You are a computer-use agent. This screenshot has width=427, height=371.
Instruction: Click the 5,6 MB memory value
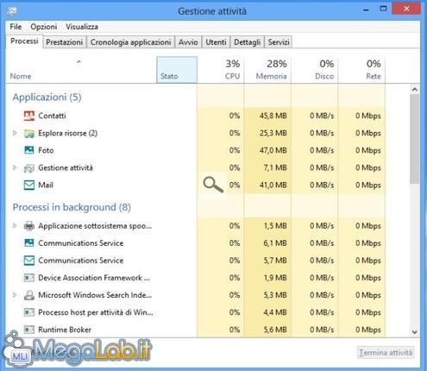(x=275, y=330)
